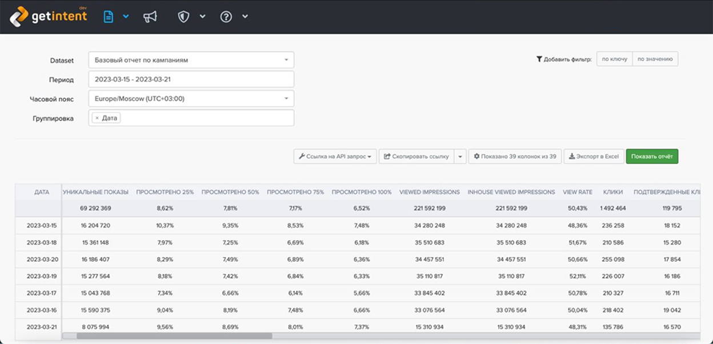Click Экспорт в Excel button
Image resolution: width=713 pixels, height=344 pixels.
click(594, 157)
